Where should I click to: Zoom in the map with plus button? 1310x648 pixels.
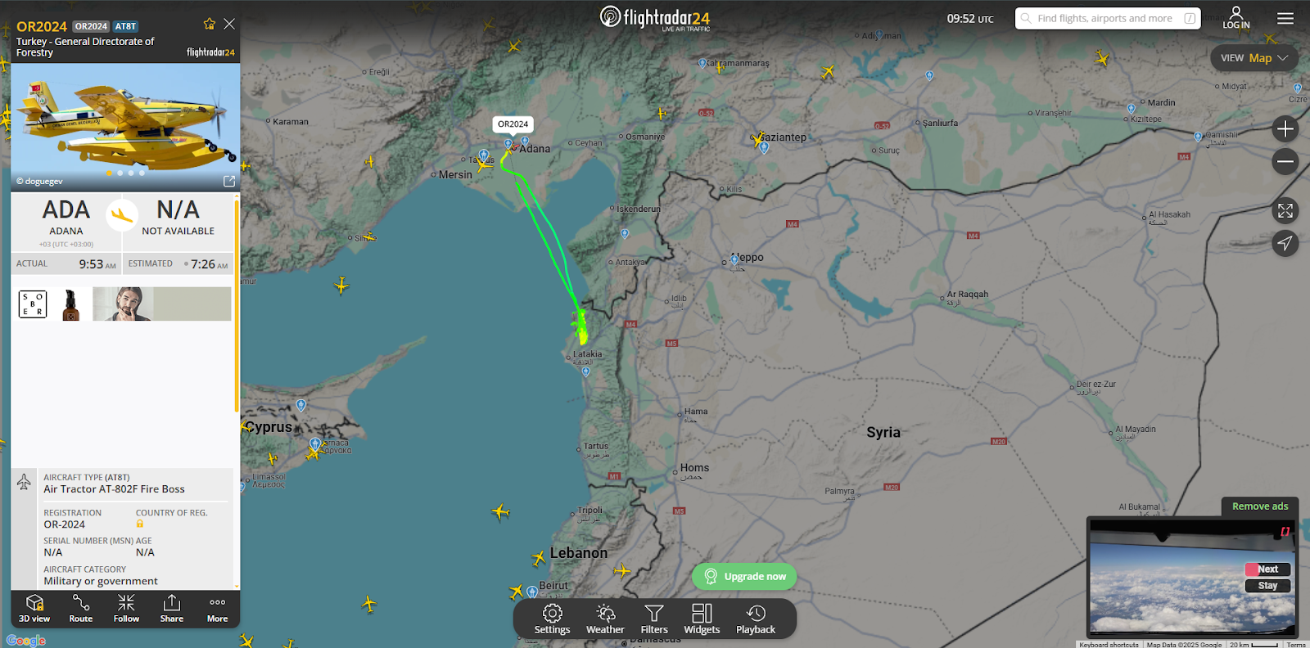[1285, 129]
